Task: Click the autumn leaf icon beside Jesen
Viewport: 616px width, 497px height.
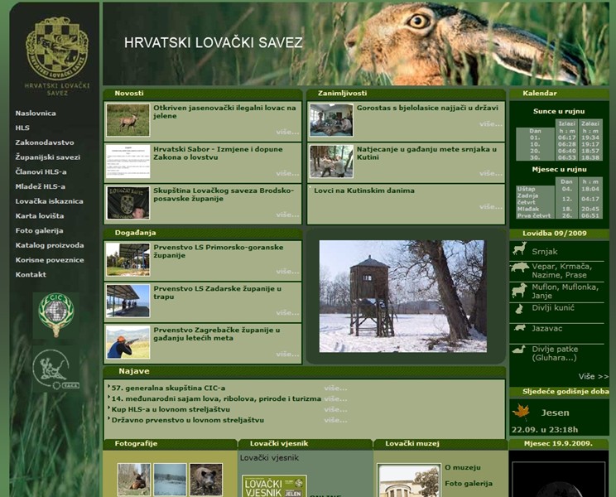Action: coord(521,413)
